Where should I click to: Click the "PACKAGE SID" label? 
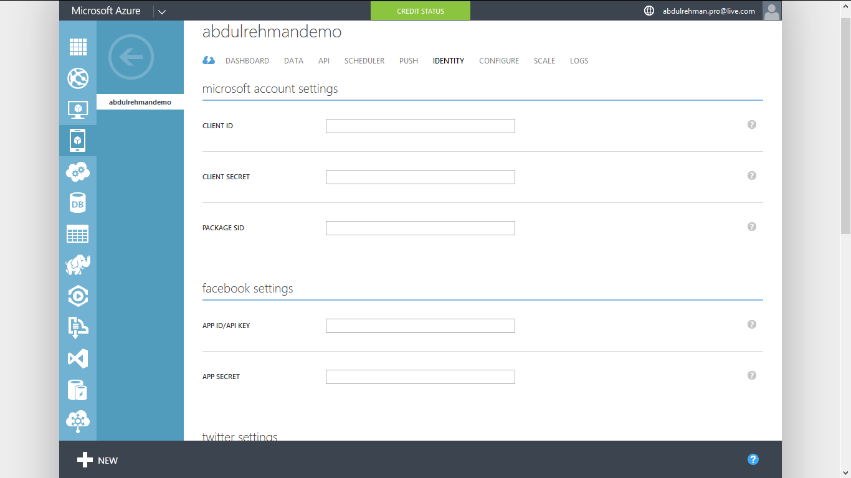(x=224, y=228)
